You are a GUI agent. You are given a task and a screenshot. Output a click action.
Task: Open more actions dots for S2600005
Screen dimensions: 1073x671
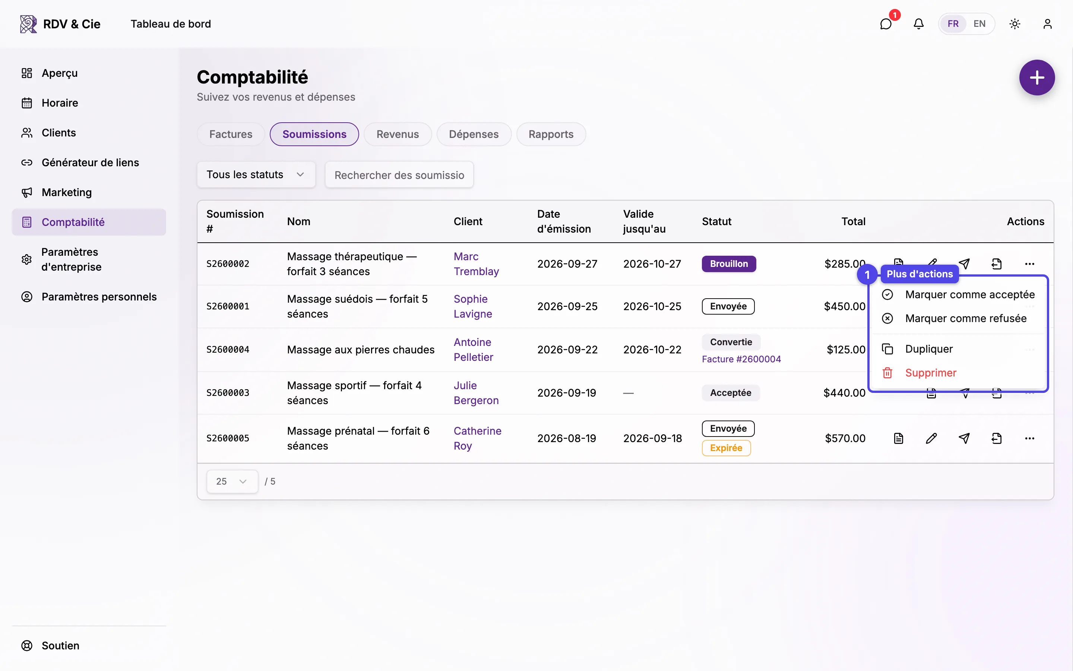[x=1029, y=438]
